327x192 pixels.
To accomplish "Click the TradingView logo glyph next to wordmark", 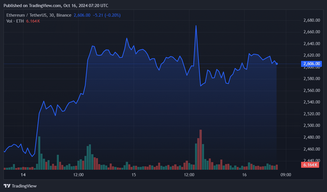I will tap(8, 186).
